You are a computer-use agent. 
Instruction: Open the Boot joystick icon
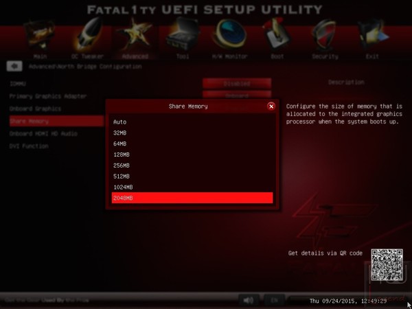pos(277,35)
